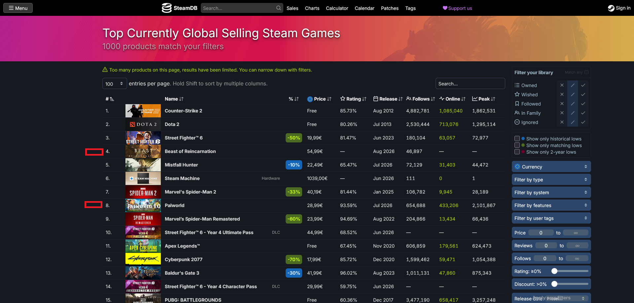Toggle the Match any checkbox
Viewport: 634px width, 303px height.
586,72
